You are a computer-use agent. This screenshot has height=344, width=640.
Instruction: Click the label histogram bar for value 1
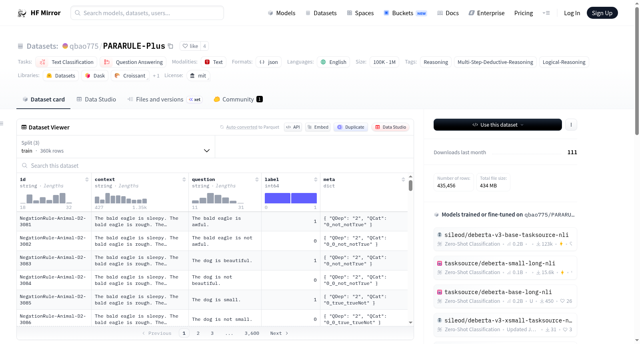(x=304, y=198)
